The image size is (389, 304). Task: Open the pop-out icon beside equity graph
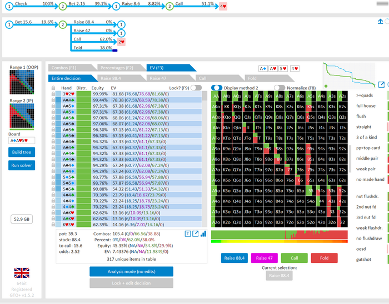point(382,84)
